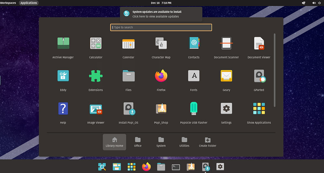324x173 pixels.
Task: Click Applications in the top bar
Action: point(29,3)
